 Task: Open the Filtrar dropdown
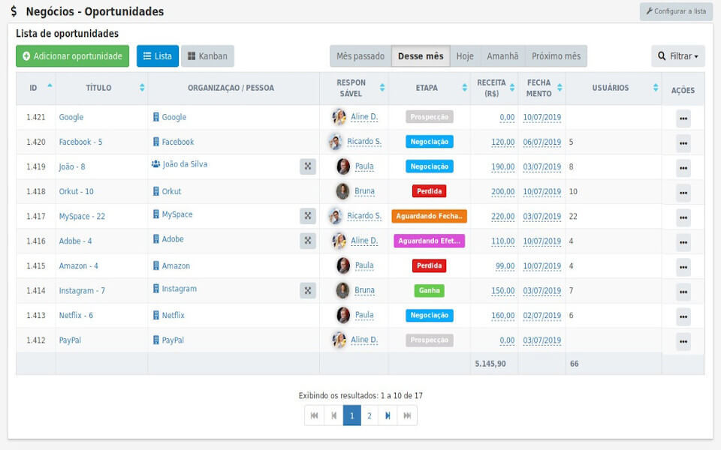[x=677, y=56]
